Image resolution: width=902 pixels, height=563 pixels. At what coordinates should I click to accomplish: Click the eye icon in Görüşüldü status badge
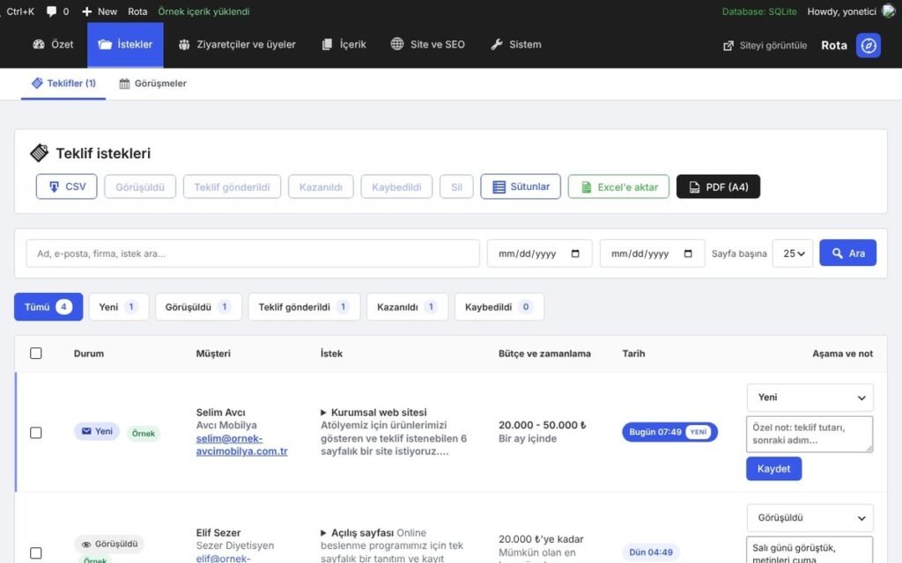click(x=86, y=544)
